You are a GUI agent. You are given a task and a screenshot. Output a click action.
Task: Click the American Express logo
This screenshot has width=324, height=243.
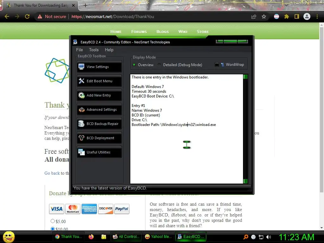(89, 209)
